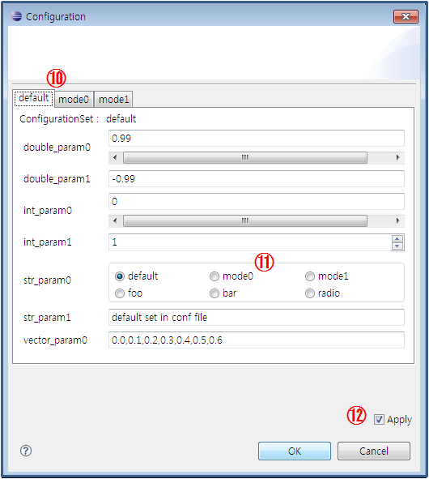
Task: Open the help question mark icon
Action: pos(26,451)
